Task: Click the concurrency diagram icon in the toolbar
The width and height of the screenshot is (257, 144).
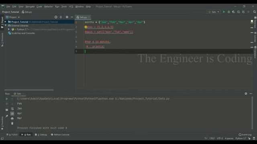Action: [243, 12]
